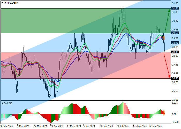The image size is (181, 129).
Task: Select the 25.65 price axis value
Action: tap(175, 91)
